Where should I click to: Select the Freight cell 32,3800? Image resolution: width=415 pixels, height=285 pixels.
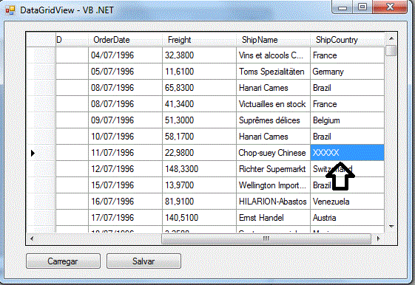(x=199, y=55)
